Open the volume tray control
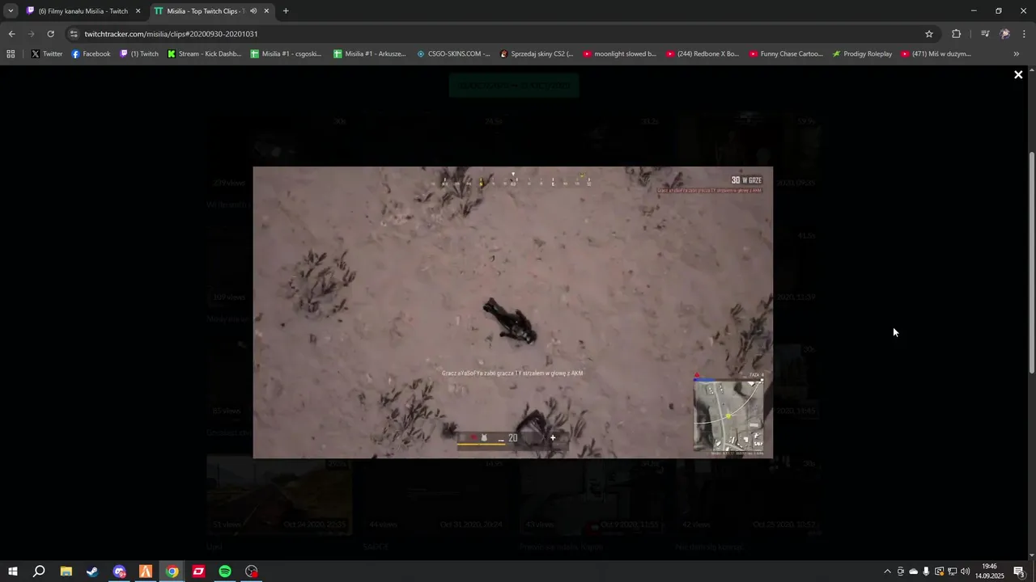The height and width of the screenshot is (582, 1036). (x=965, y=571)
